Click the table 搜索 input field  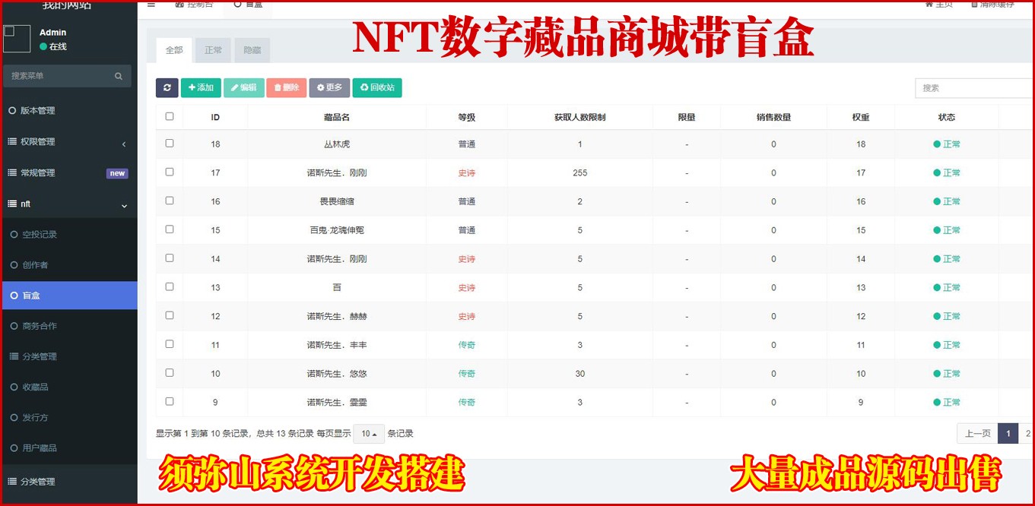click(973, 88)
